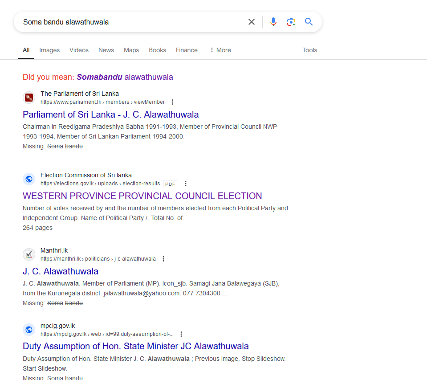Open Google Lens image search icon
The image size is (427, 380).
291,22
